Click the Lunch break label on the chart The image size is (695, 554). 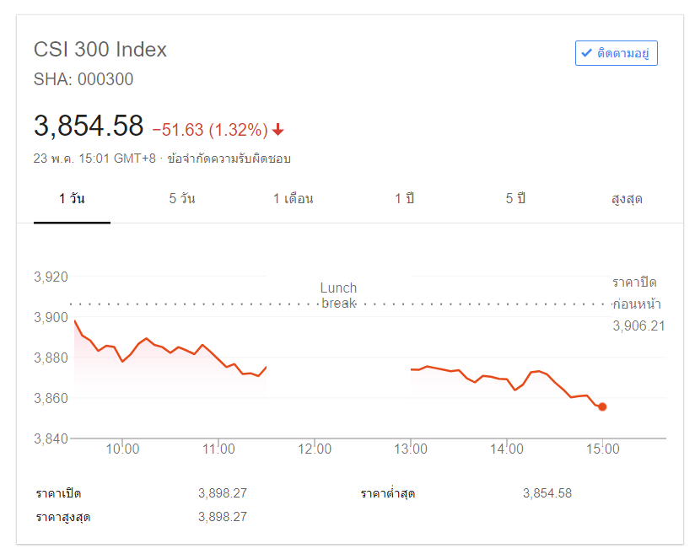click(x=338, y=295)
